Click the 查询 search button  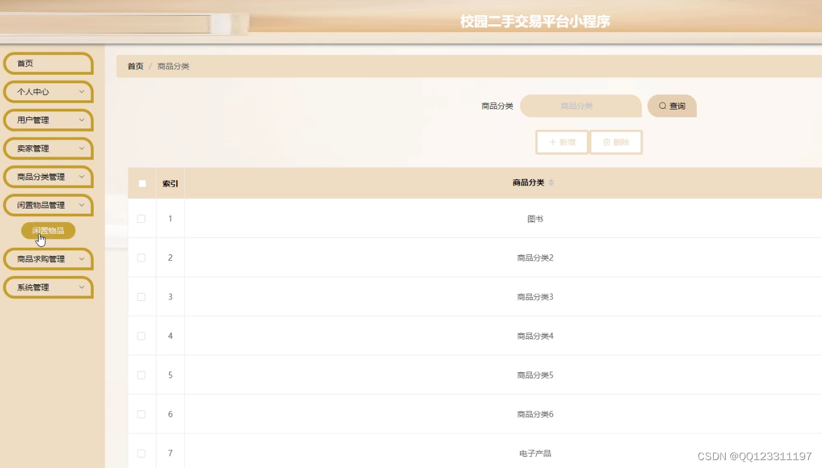coord(672,106)
